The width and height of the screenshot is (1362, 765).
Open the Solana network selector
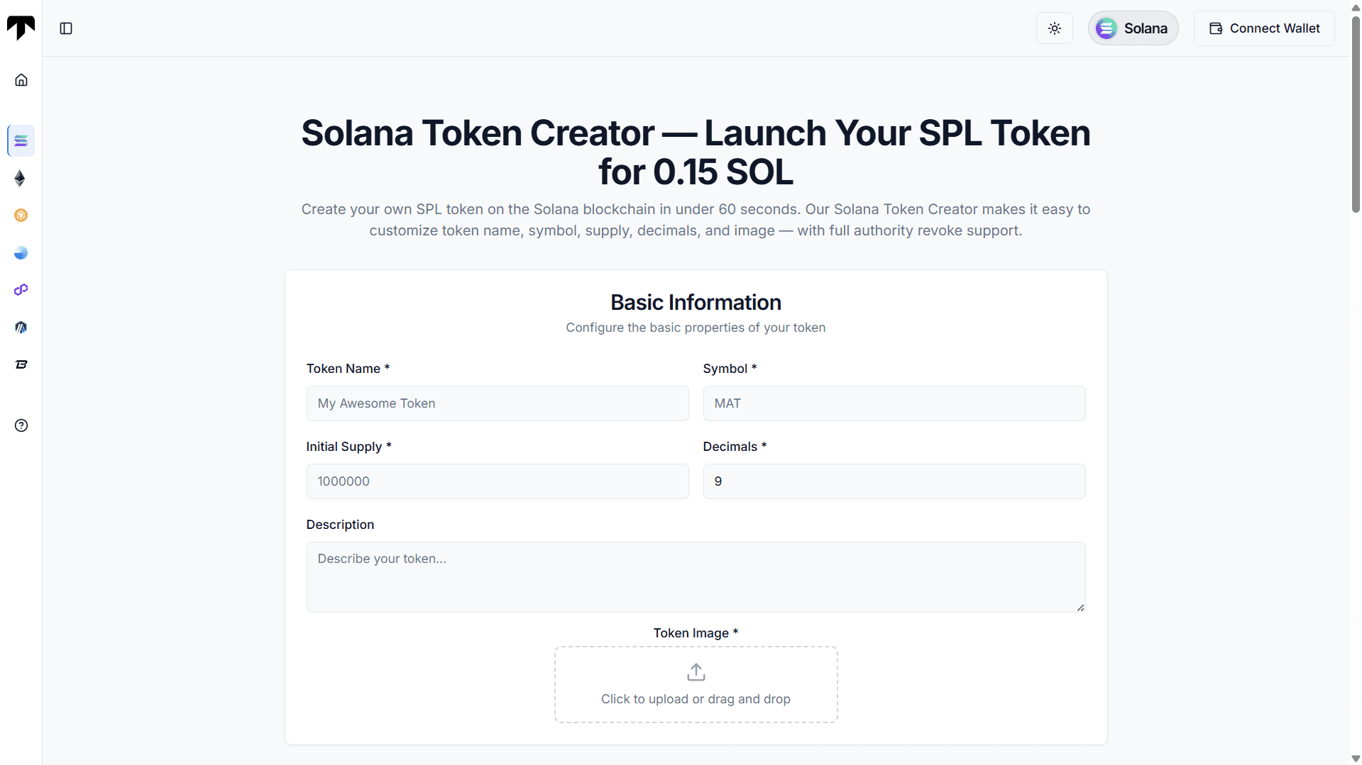(x=1133, y=28)
